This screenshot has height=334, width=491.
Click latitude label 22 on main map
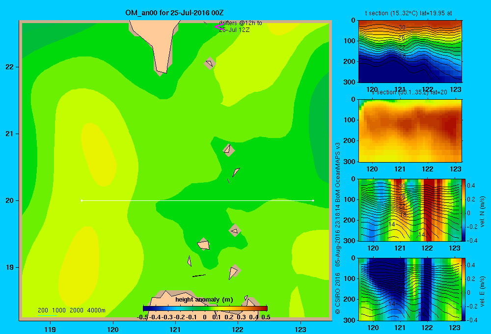[x=10, y=67]
